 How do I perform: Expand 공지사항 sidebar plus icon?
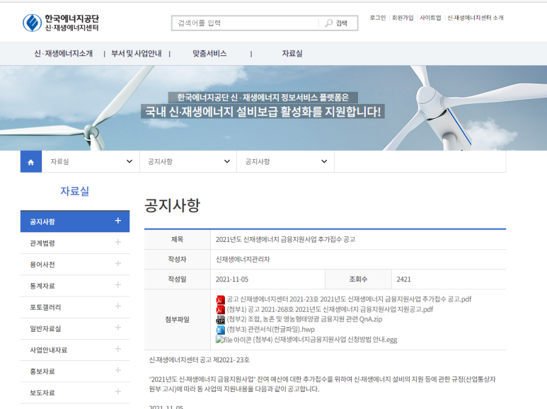point(118,221)
